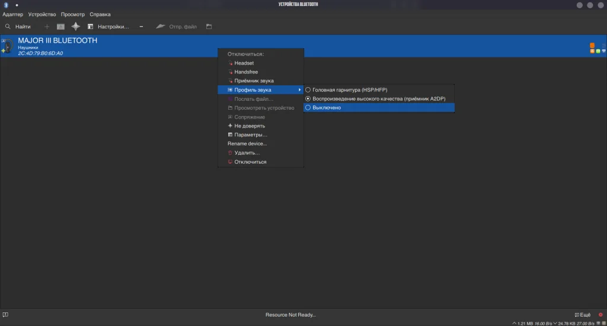Open Настройки… from the toolbar

point(108,27)
